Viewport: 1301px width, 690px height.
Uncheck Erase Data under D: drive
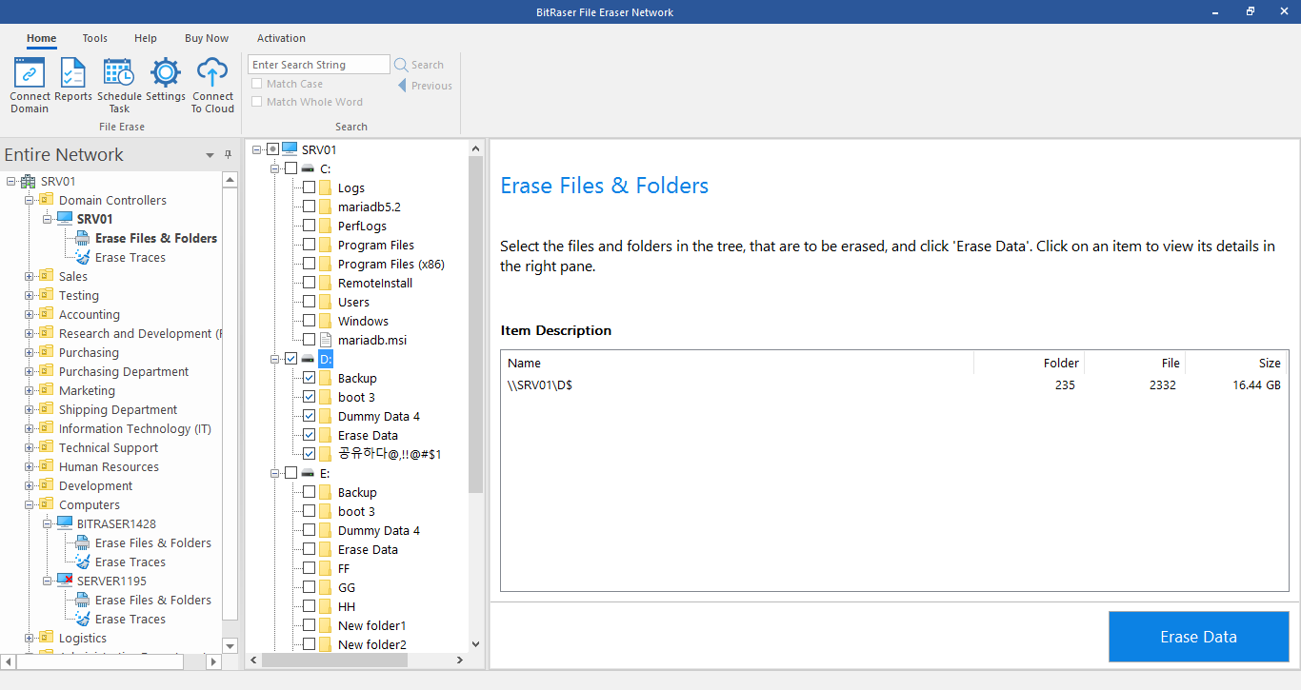309,435
